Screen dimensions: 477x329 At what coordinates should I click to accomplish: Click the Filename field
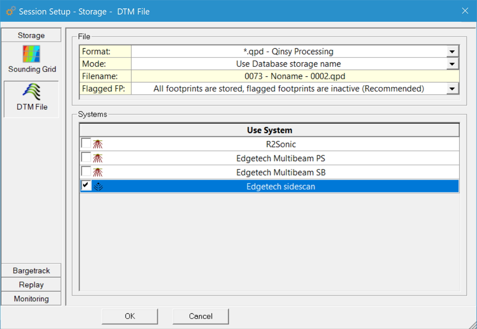(x=295, y=76)
